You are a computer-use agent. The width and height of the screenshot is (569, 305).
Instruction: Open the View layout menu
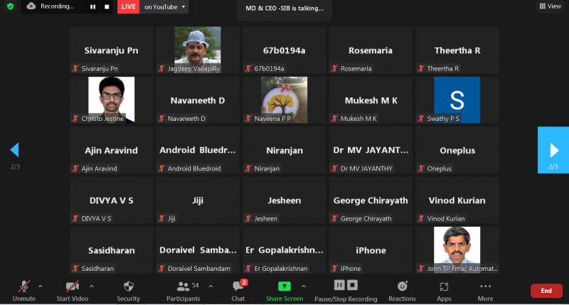point(551,6)
